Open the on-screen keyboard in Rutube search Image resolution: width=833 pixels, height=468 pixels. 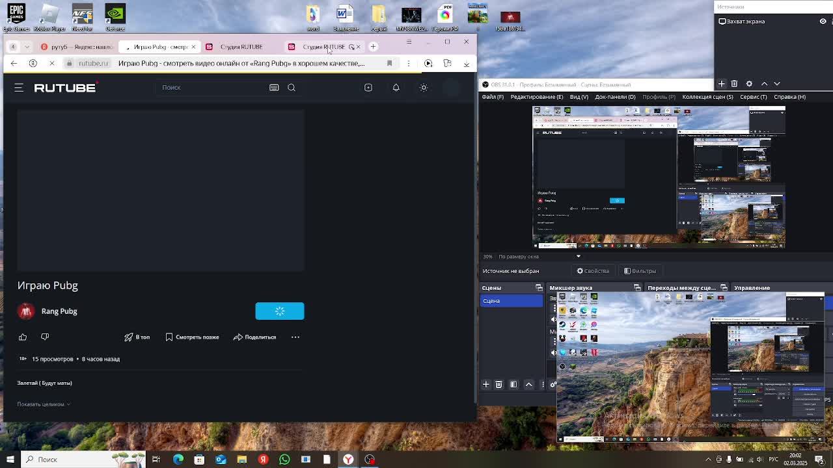pyautogui.click(x=274, y=87)
